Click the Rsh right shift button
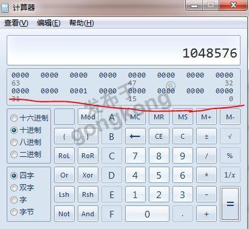The width and height of the screenshot is (249, 229). 88,194
